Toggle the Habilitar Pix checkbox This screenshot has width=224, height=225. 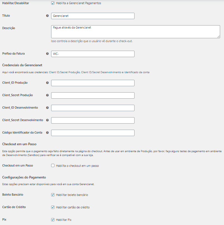click(53, 220)
